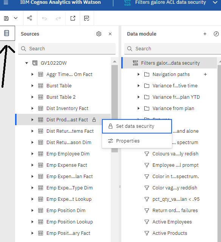Expand Emp Employee Dim table
The image size is (221, 242).
(x=32, y=154)
